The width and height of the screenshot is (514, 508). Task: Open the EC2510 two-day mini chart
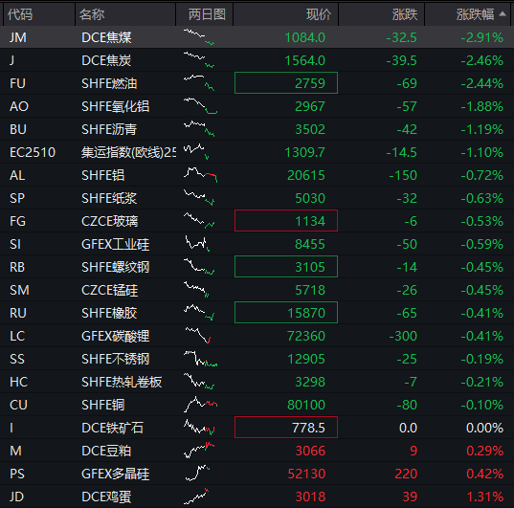[x=196, y=152]
